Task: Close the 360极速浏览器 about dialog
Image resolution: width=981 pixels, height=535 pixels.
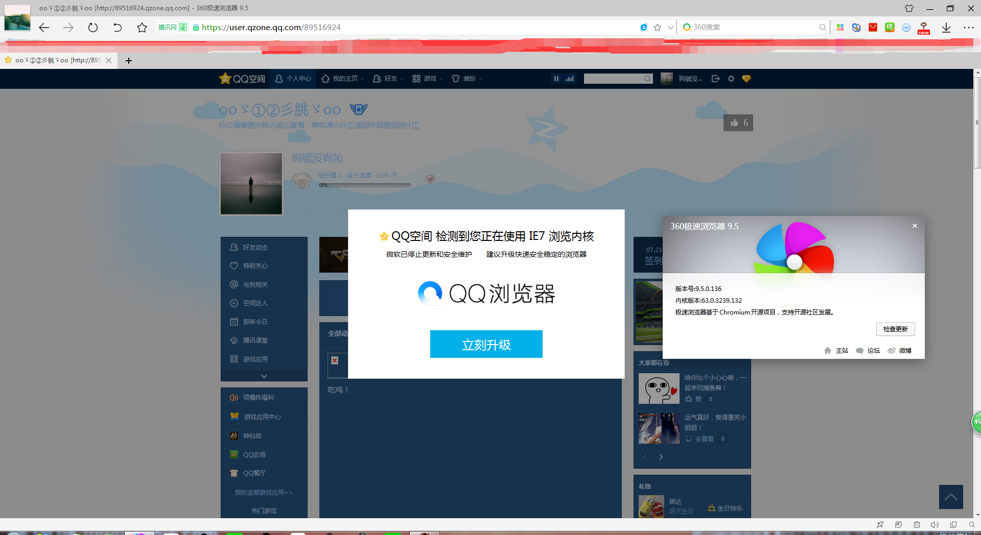Action: (x=915, y=226)
